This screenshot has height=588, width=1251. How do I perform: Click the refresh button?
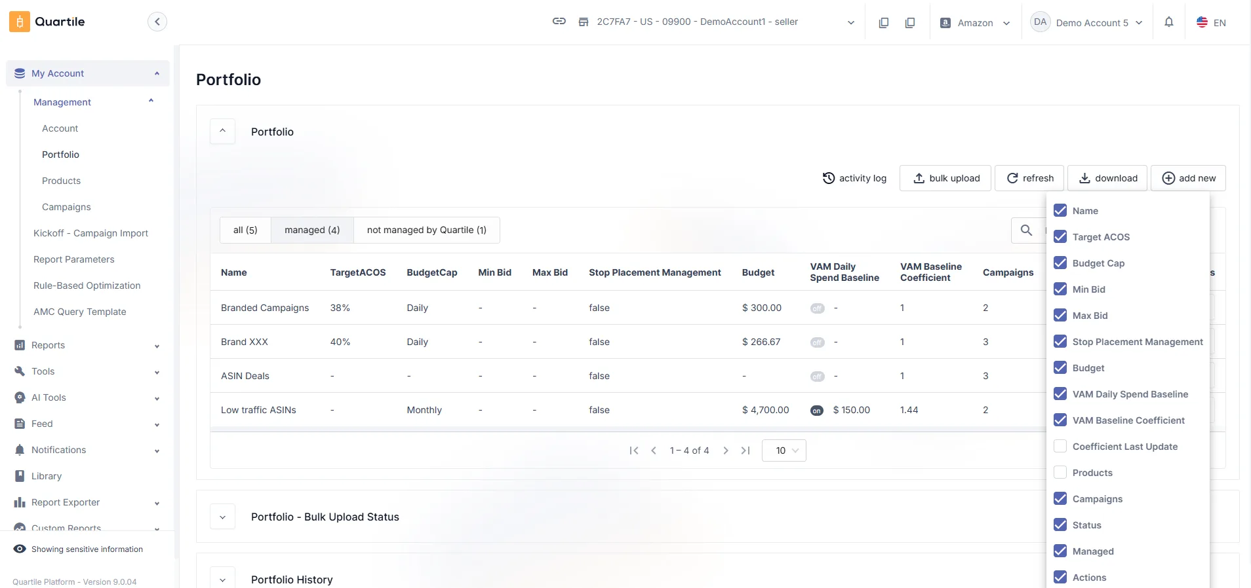click(1029, 178)
